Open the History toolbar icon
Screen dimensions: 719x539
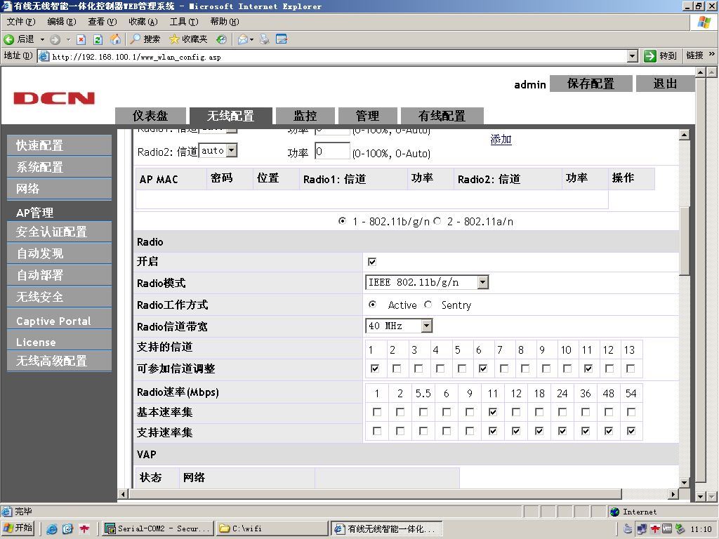click(x=221, y=39)
